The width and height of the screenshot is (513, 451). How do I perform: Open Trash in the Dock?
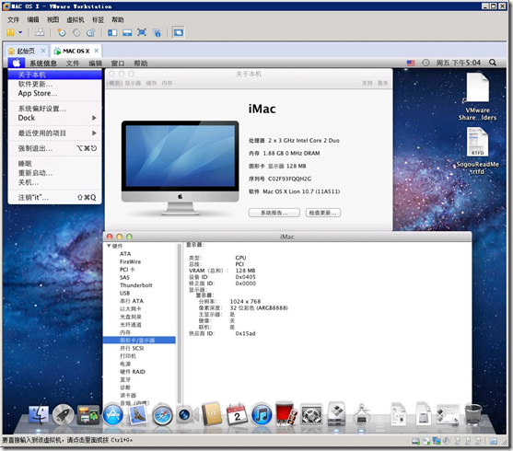click(x=473, y=414)
